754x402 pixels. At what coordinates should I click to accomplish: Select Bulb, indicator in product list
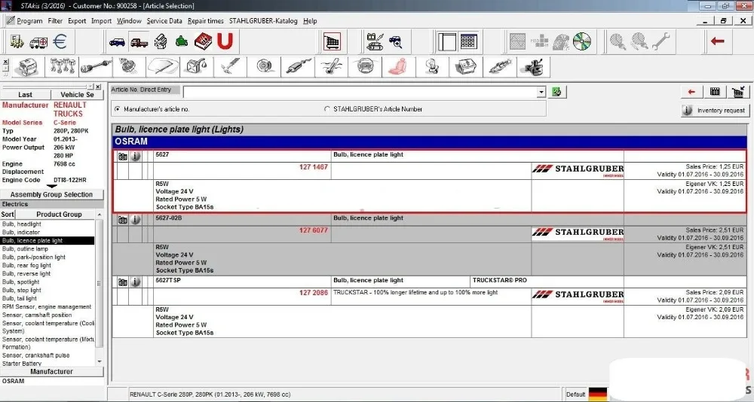coord(21,233)
